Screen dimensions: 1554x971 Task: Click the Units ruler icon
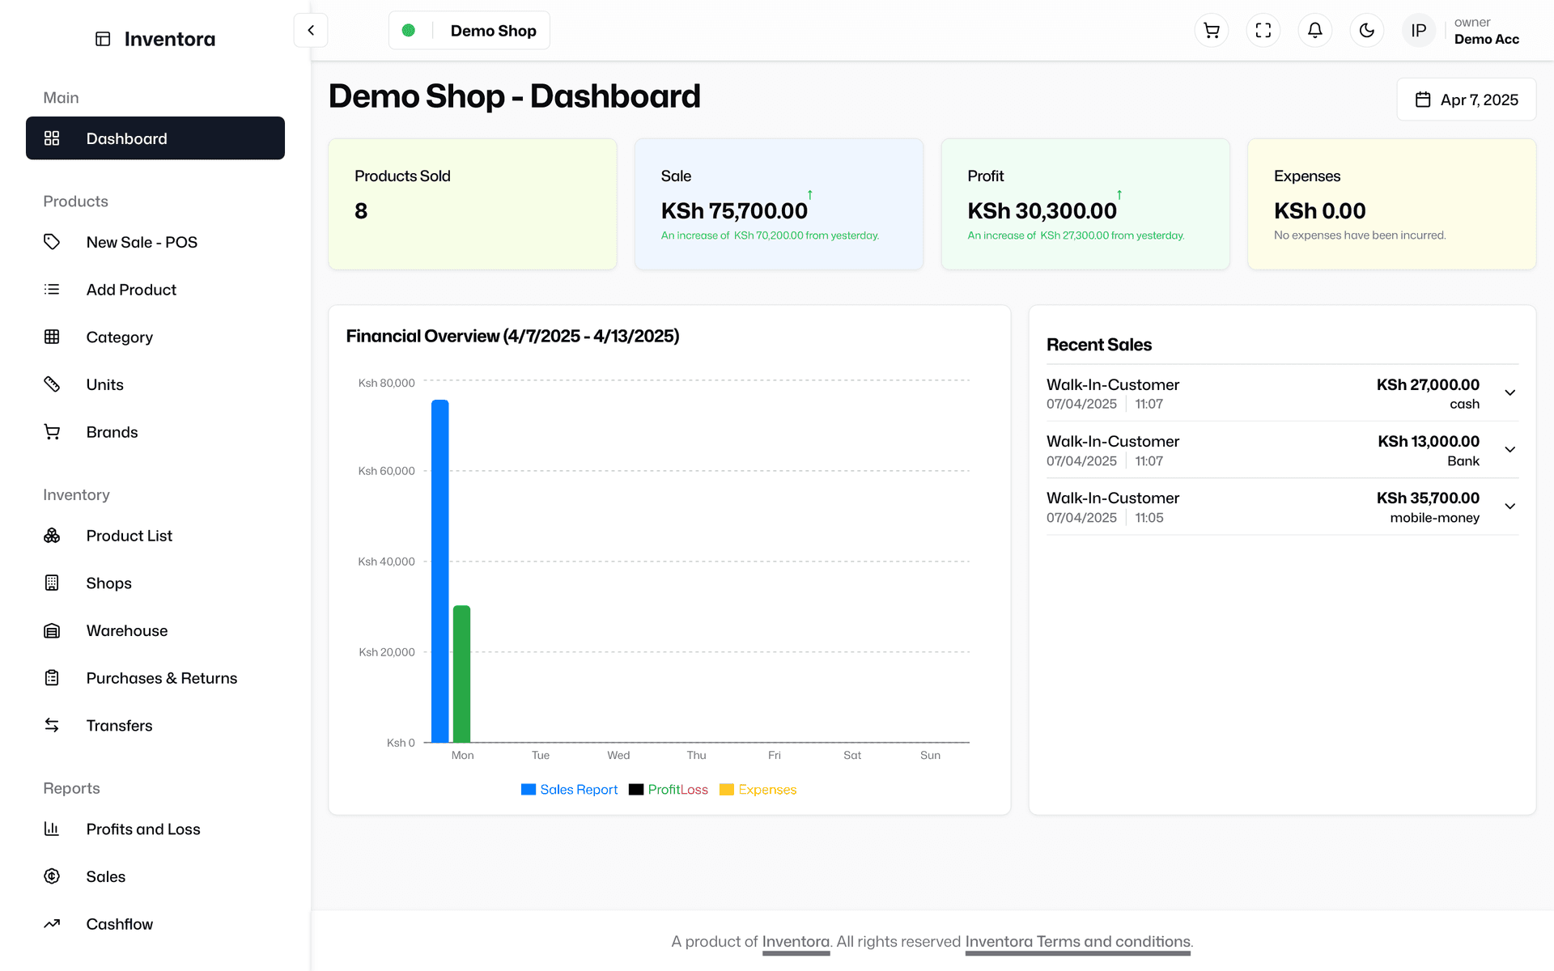[x=52, y=384]
